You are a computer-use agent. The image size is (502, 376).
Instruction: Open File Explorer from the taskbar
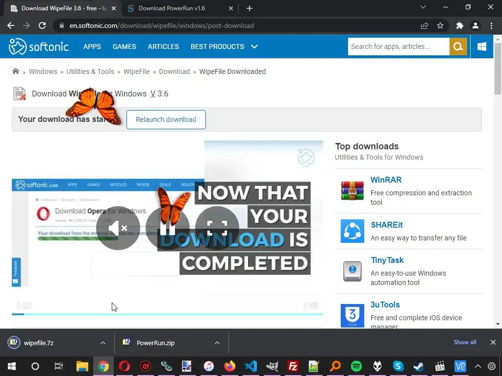coord(82,366)
